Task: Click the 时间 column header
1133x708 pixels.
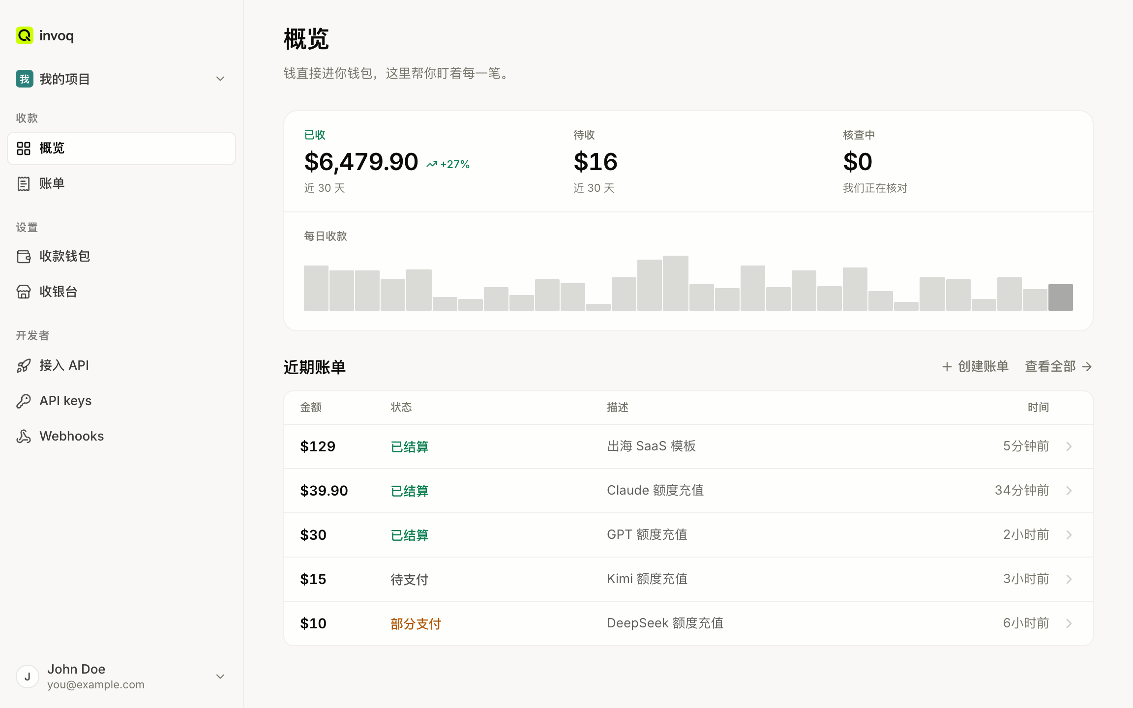Action: pos(1039,407)
